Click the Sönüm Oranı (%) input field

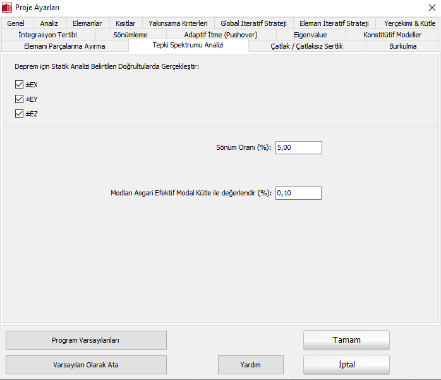(x=298, y=147)
